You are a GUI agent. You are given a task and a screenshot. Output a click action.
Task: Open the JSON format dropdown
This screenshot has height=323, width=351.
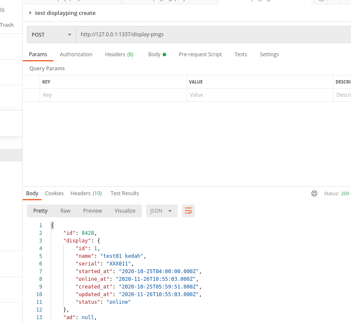click(161, 211)
